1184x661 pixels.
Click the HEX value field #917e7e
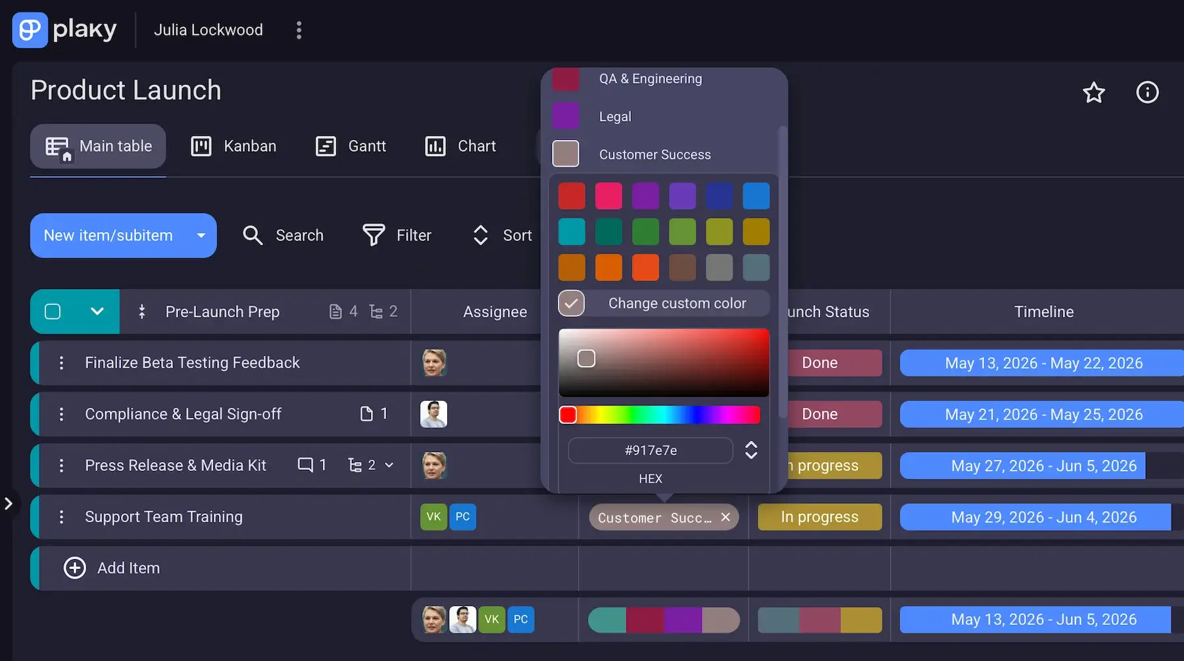(651, 450)
